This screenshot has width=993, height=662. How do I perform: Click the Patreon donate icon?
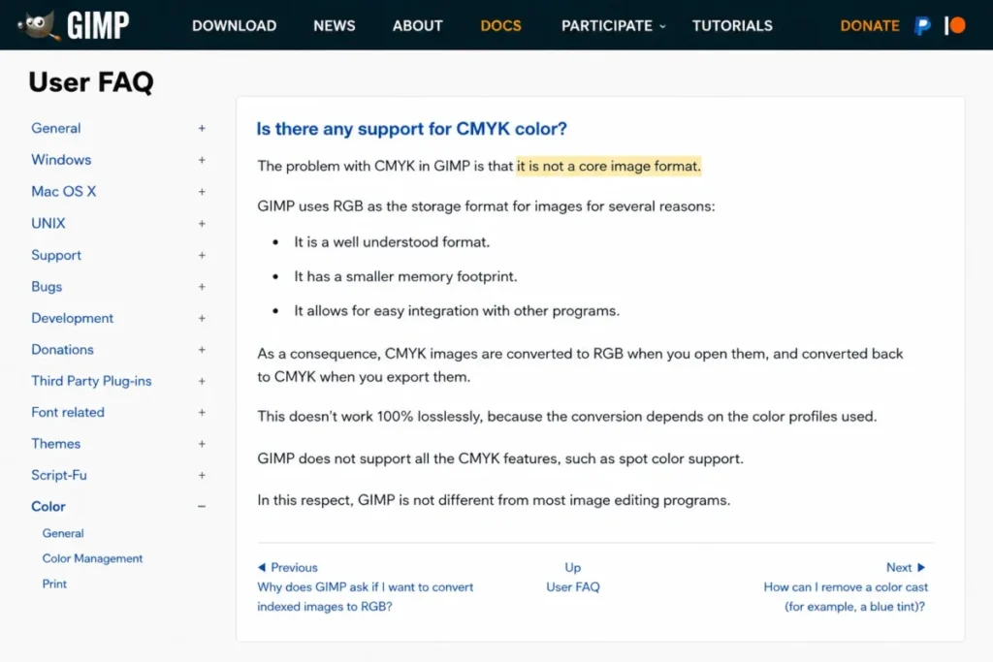click(955, 25)
